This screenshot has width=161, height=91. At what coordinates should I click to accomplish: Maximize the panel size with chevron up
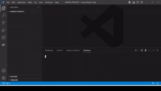[x=153, y=50]
